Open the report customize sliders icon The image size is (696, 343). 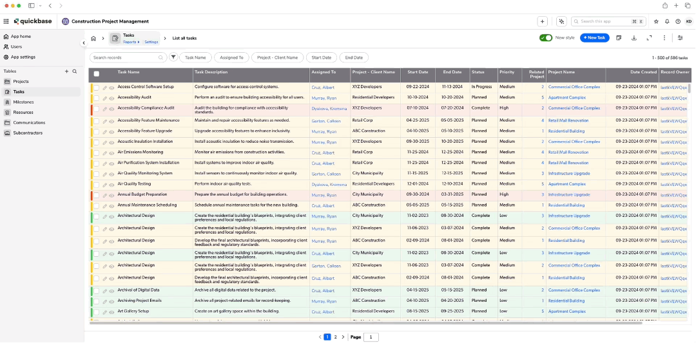tap(680, 38)
